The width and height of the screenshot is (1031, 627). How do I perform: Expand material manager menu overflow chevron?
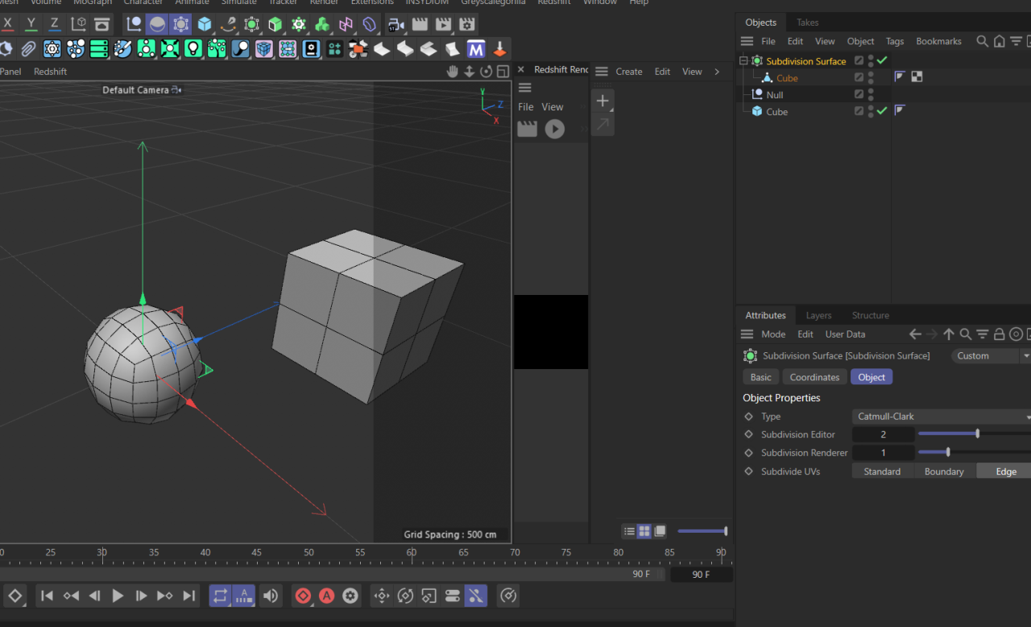717,72
